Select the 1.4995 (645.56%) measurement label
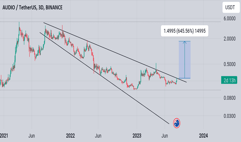241x142 pixels. 184,31
